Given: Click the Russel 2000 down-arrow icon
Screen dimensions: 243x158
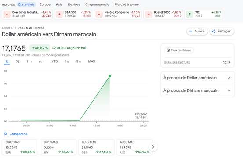Looking at the screenshot, I should [x=149, y=14].
